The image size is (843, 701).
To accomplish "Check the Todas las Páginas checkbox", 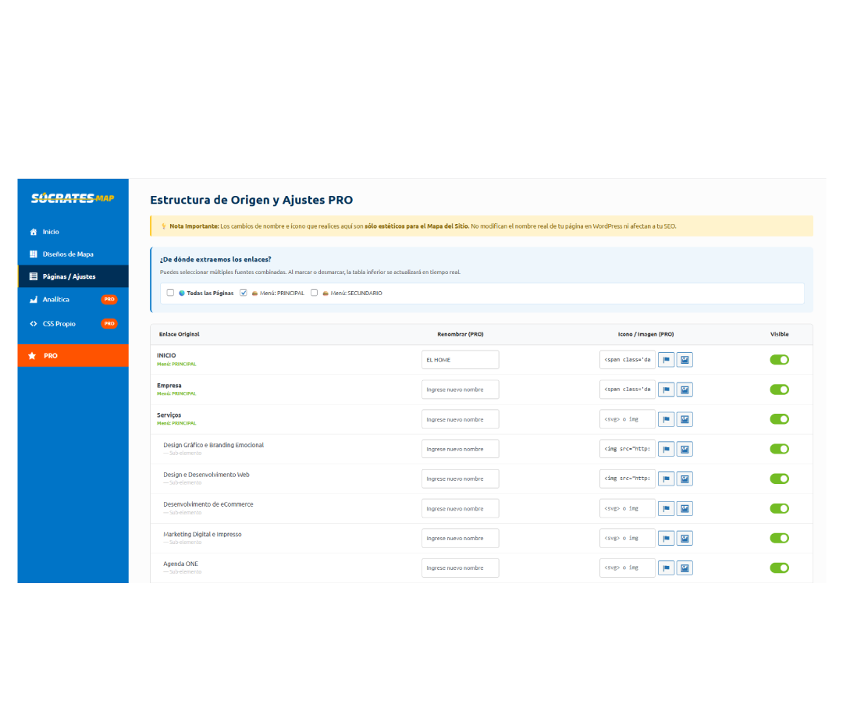I will (x=170, y=293).
